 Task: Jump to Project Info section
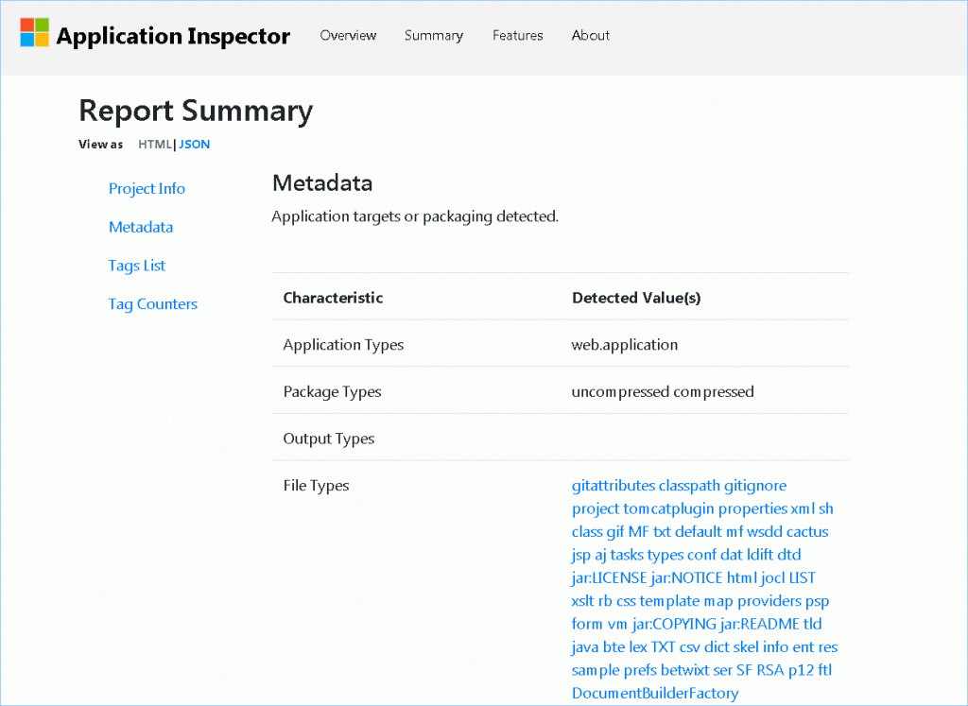click(x=147, y=189)
